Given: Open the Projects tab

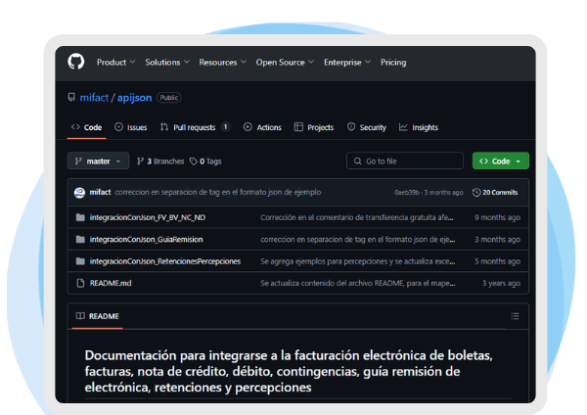Looking at the screenshot, I should click(x=314, y=127).
